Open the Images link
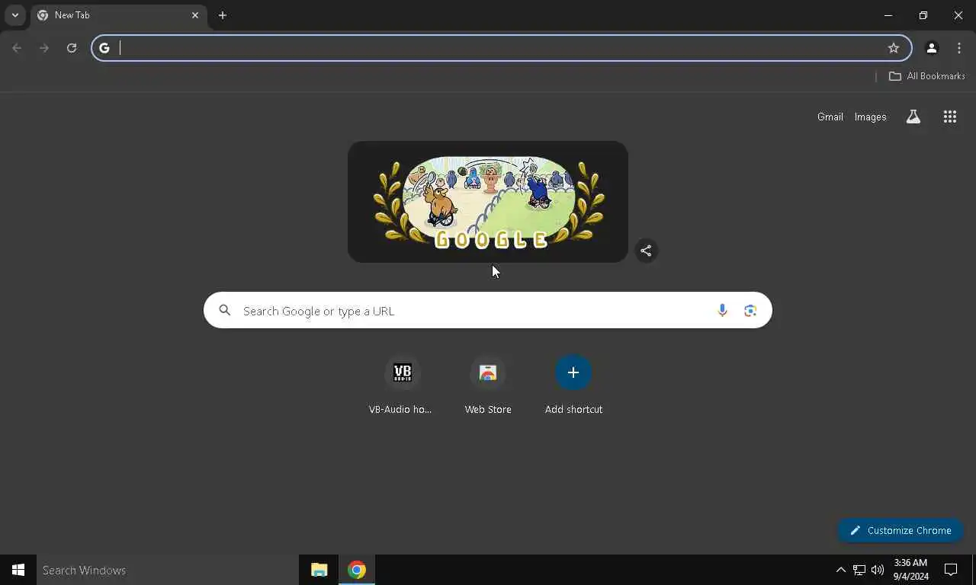This screenshot has width=976, height=585. pos(870,117)
